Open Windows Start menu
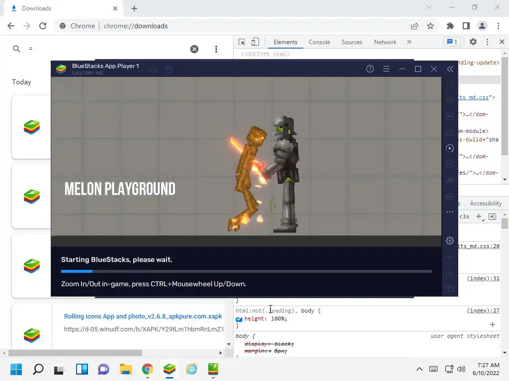The height and width of the screenshot is (381, 509). click(16, 369)
